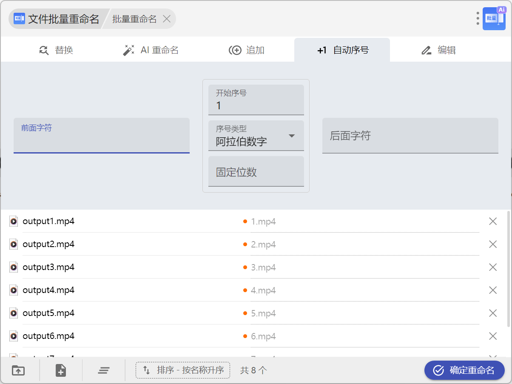Close the 批量重命名 tab
Screen dimensions: 512x384
coord(167,19)
